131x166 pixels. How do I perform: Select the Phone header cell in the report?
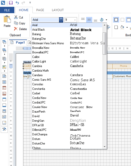pyautogui.click(x=122, y=66)
